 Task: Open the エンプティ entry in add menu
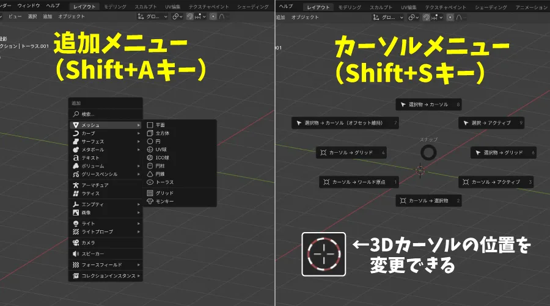[x=106, y=205]
